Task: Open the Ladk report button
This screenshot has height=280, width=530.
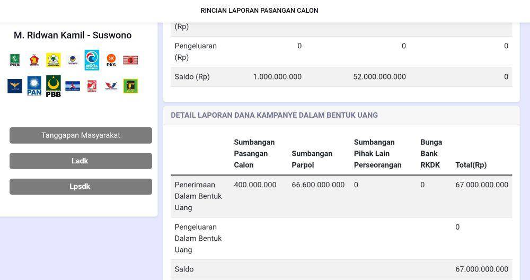Action: click(81, 161)
